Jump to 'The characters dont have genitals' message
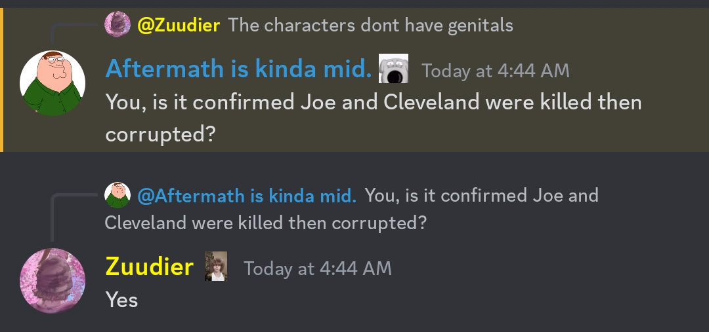Viewport: 709px width, 332px height. 370,26
